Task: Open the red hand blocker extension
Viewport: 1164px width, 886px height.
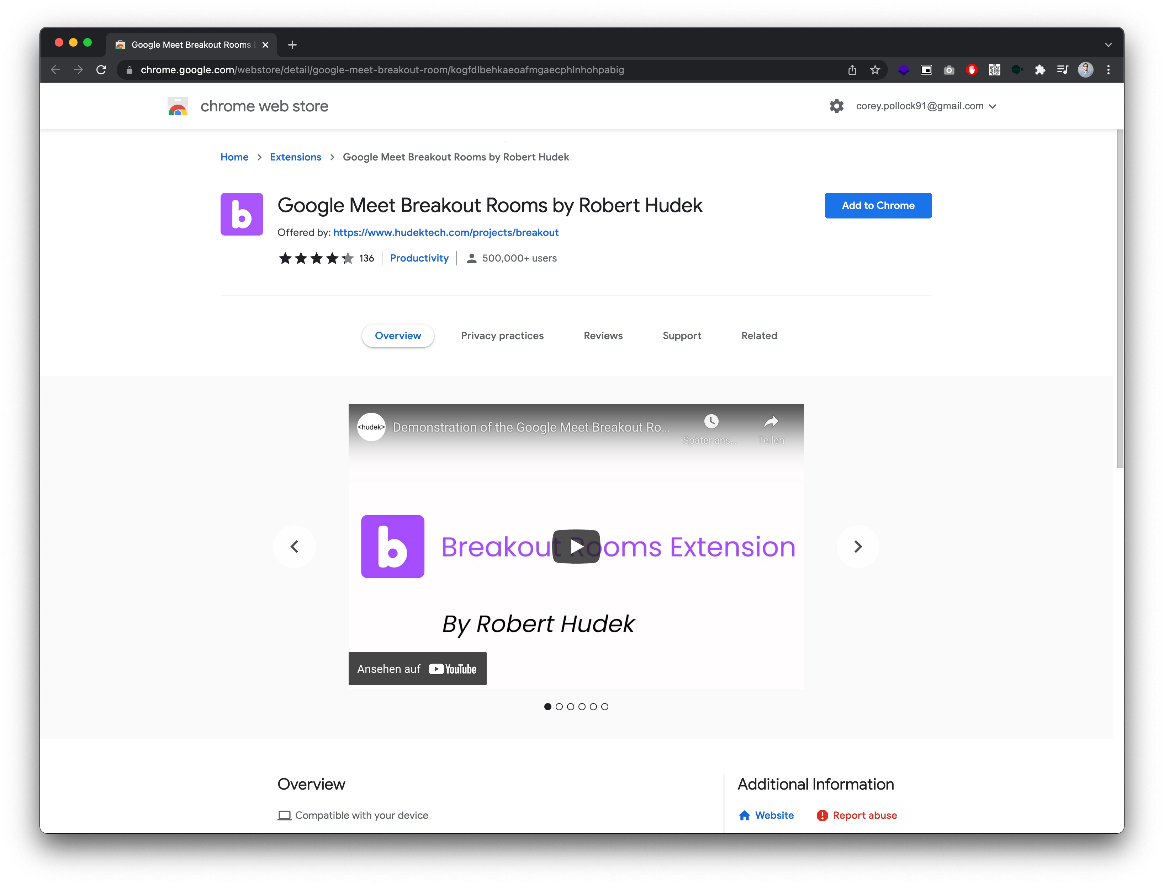Action: coord(972,70)
